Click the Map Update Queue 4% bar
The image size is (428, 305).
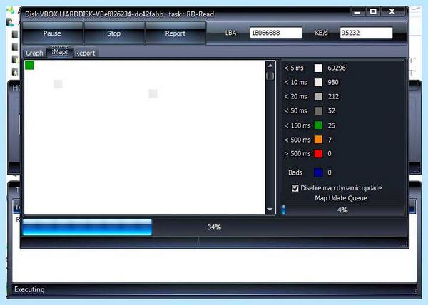pyautogui.click(x=343, y=210)
